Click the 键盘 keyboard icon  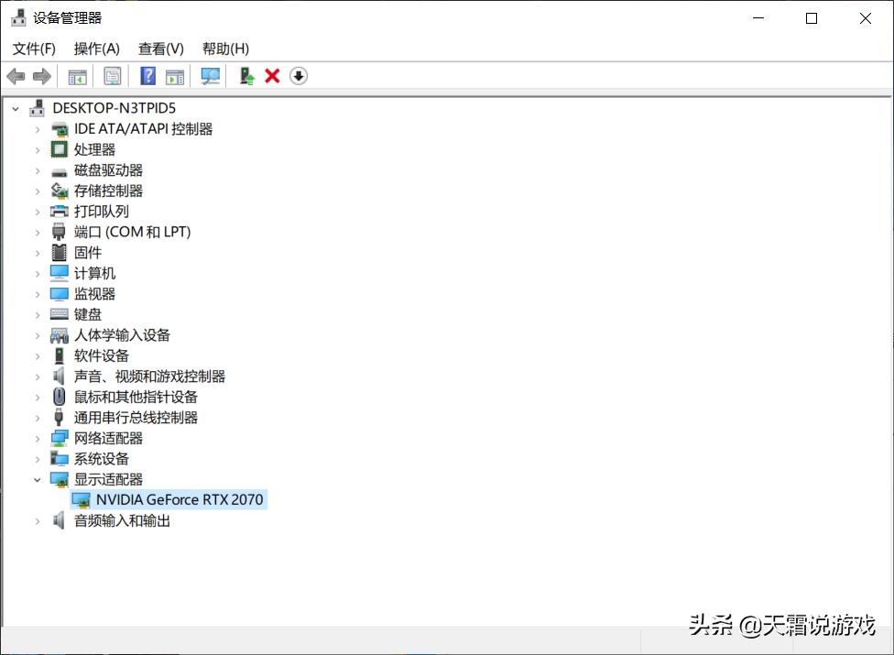pyautogui.click(x=60, y=314)
